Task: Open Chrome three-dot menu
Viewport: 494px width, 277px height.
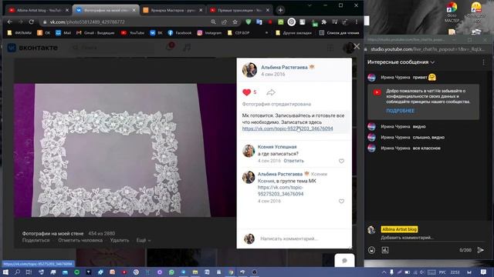Action: point(357,22)
